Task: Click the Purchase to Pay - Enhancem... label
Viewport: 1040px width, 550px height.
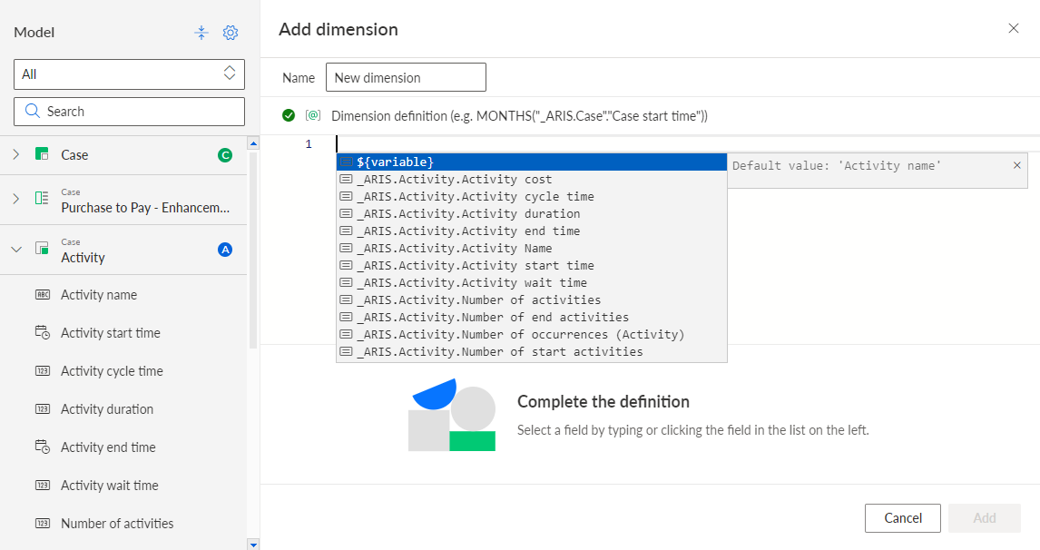Action: click(145, 208)
